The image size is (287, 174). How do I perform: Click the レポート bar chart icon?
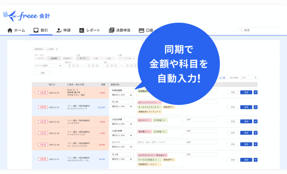(x=82, y=30)
